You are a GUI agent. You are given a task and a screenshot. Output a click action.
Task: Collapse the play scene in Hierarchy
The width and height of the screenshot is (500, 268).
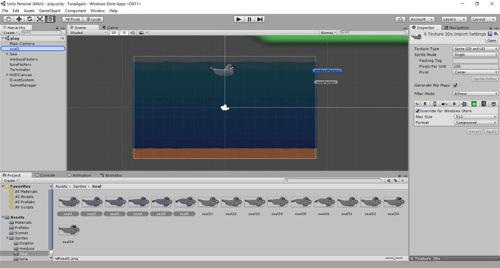click(x=3, y=38)
